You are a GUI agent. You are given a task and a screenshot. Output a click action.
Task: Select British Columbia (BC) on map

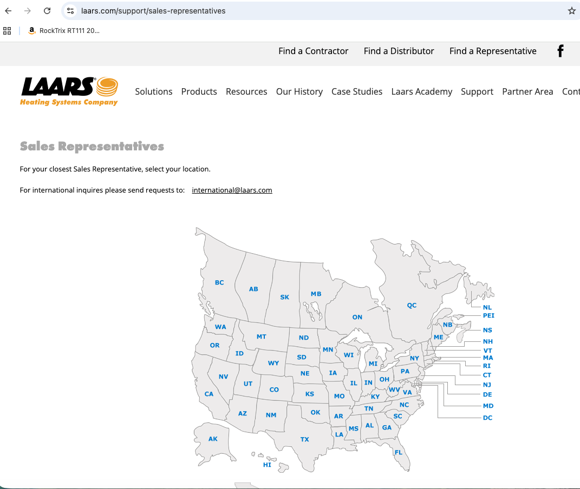(219, 282)
